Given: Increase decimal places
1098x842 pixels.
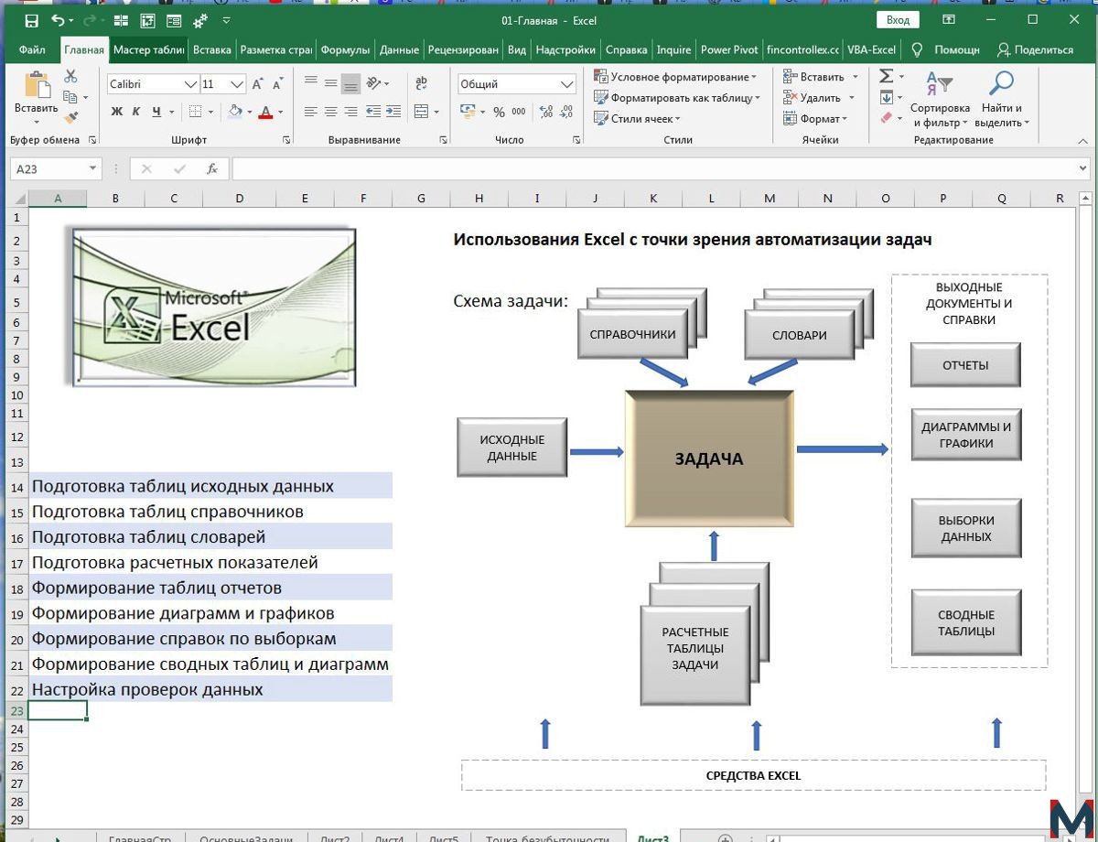Looking at the screenshot, I should point(546,112).
